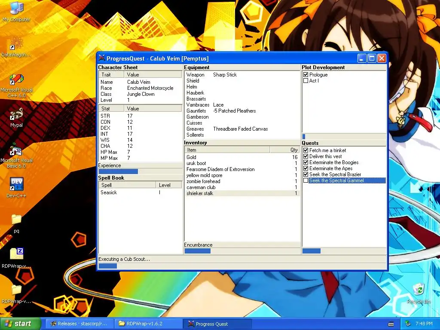Click Greaves Threadbare Faded Canvas row
440x330 pixels.
[x=242, y=129]
